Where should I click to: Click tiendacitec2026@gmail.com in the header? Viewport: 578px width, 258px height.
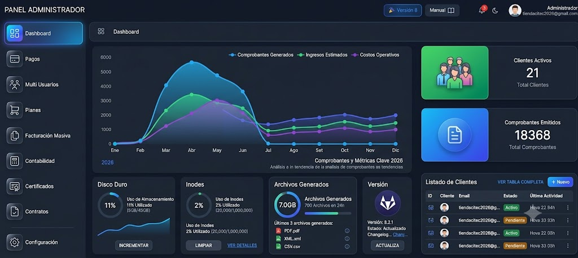[x=550, y=14]
